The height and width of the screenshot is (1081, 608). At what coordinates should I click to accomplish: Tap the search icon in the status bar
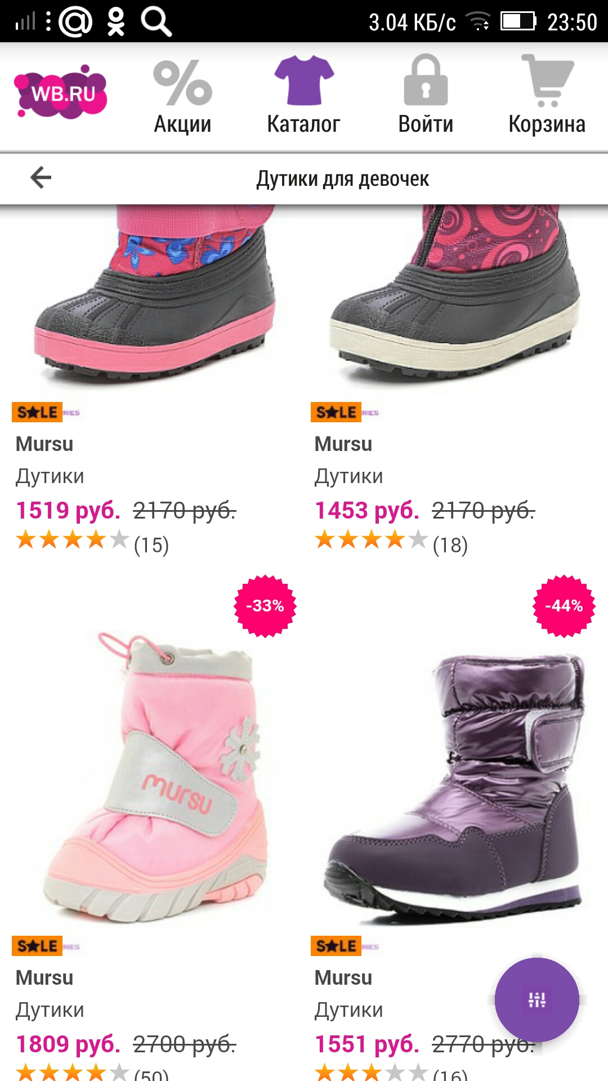pyautogui.click(x=156, y=21)
